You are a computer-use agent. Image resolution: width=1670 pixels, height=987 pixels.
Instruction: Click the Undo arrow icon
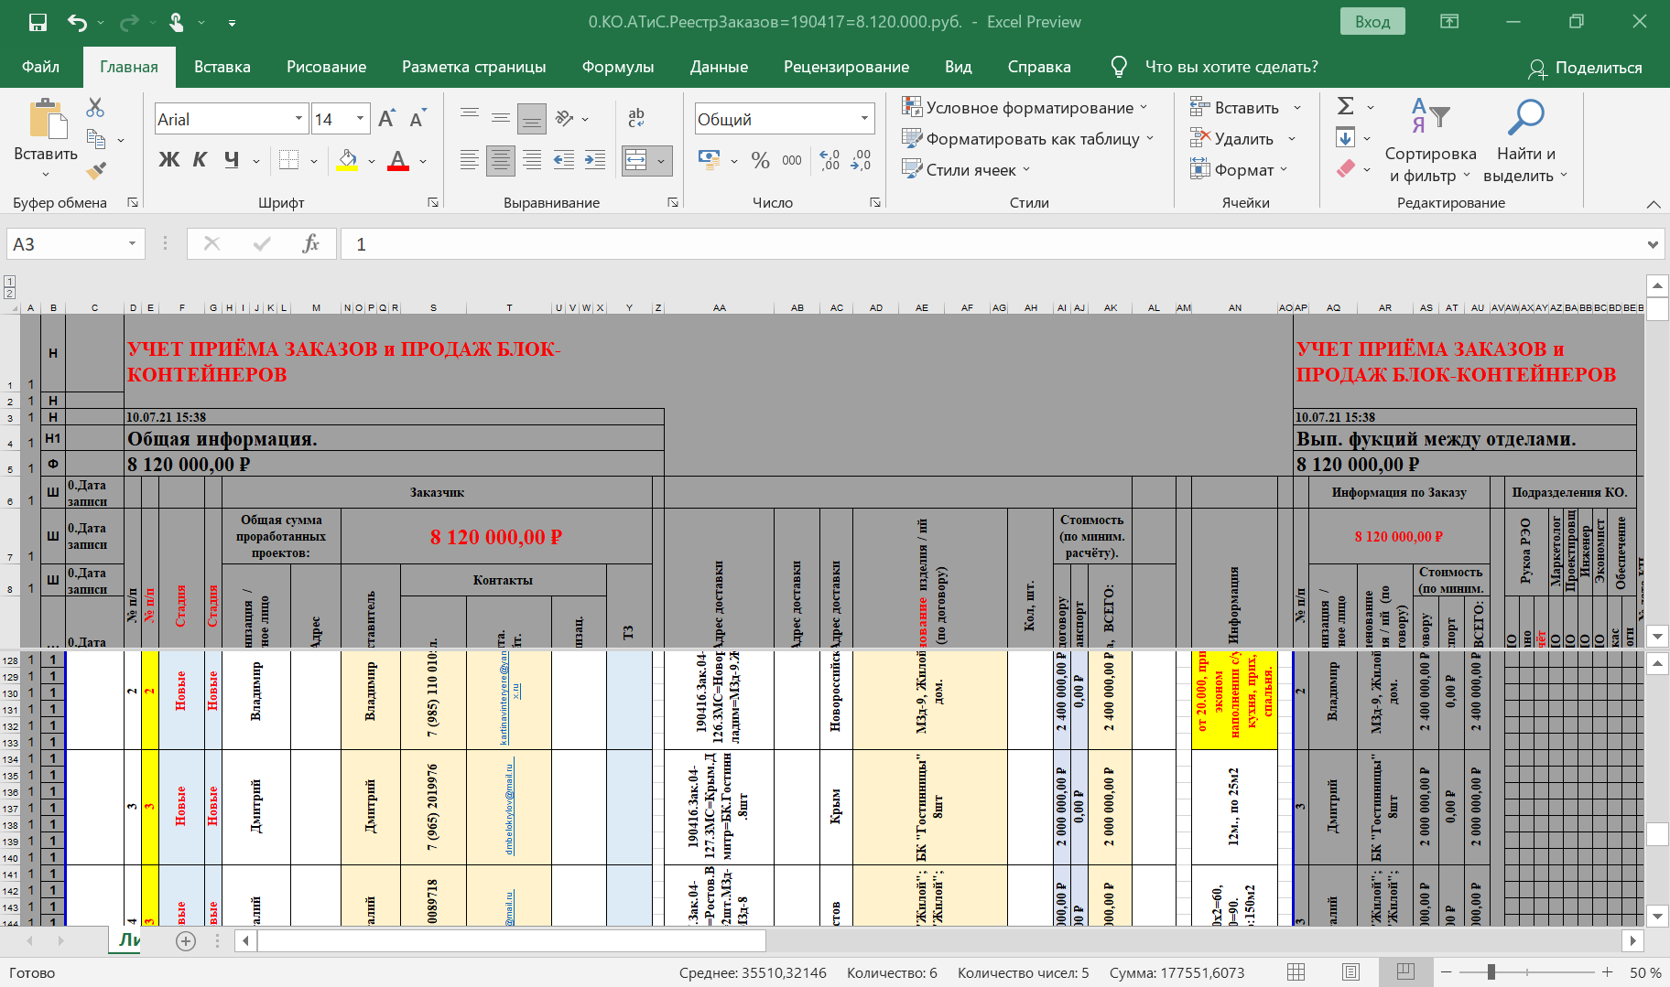tap(77, 22)
